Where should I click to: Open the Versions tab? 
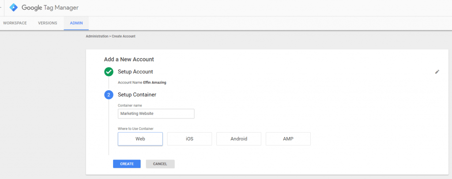(x=48, y=23)
